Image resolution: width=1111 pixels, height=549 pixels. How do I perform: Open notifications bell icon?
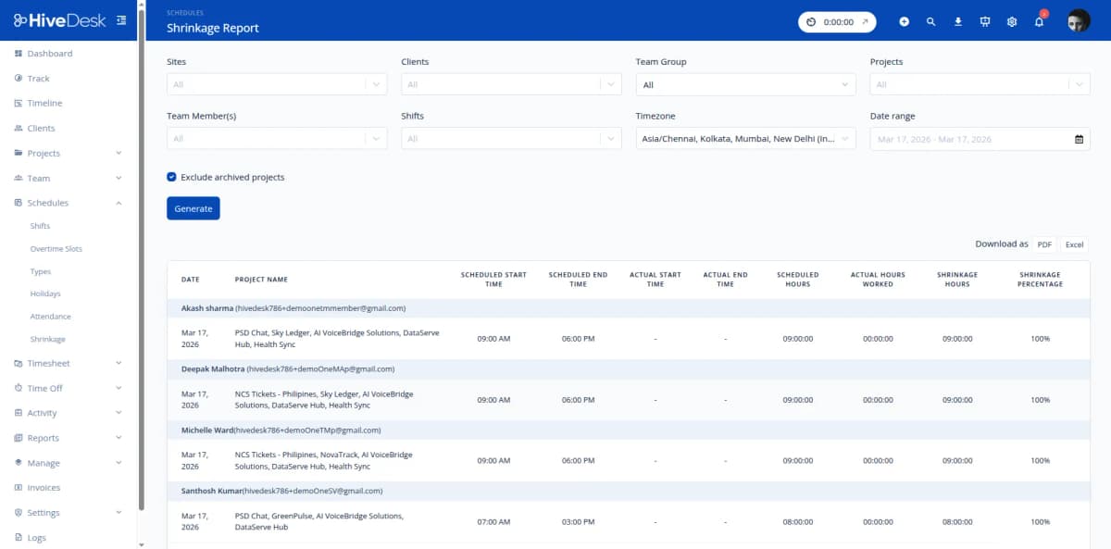point(1039,21)
